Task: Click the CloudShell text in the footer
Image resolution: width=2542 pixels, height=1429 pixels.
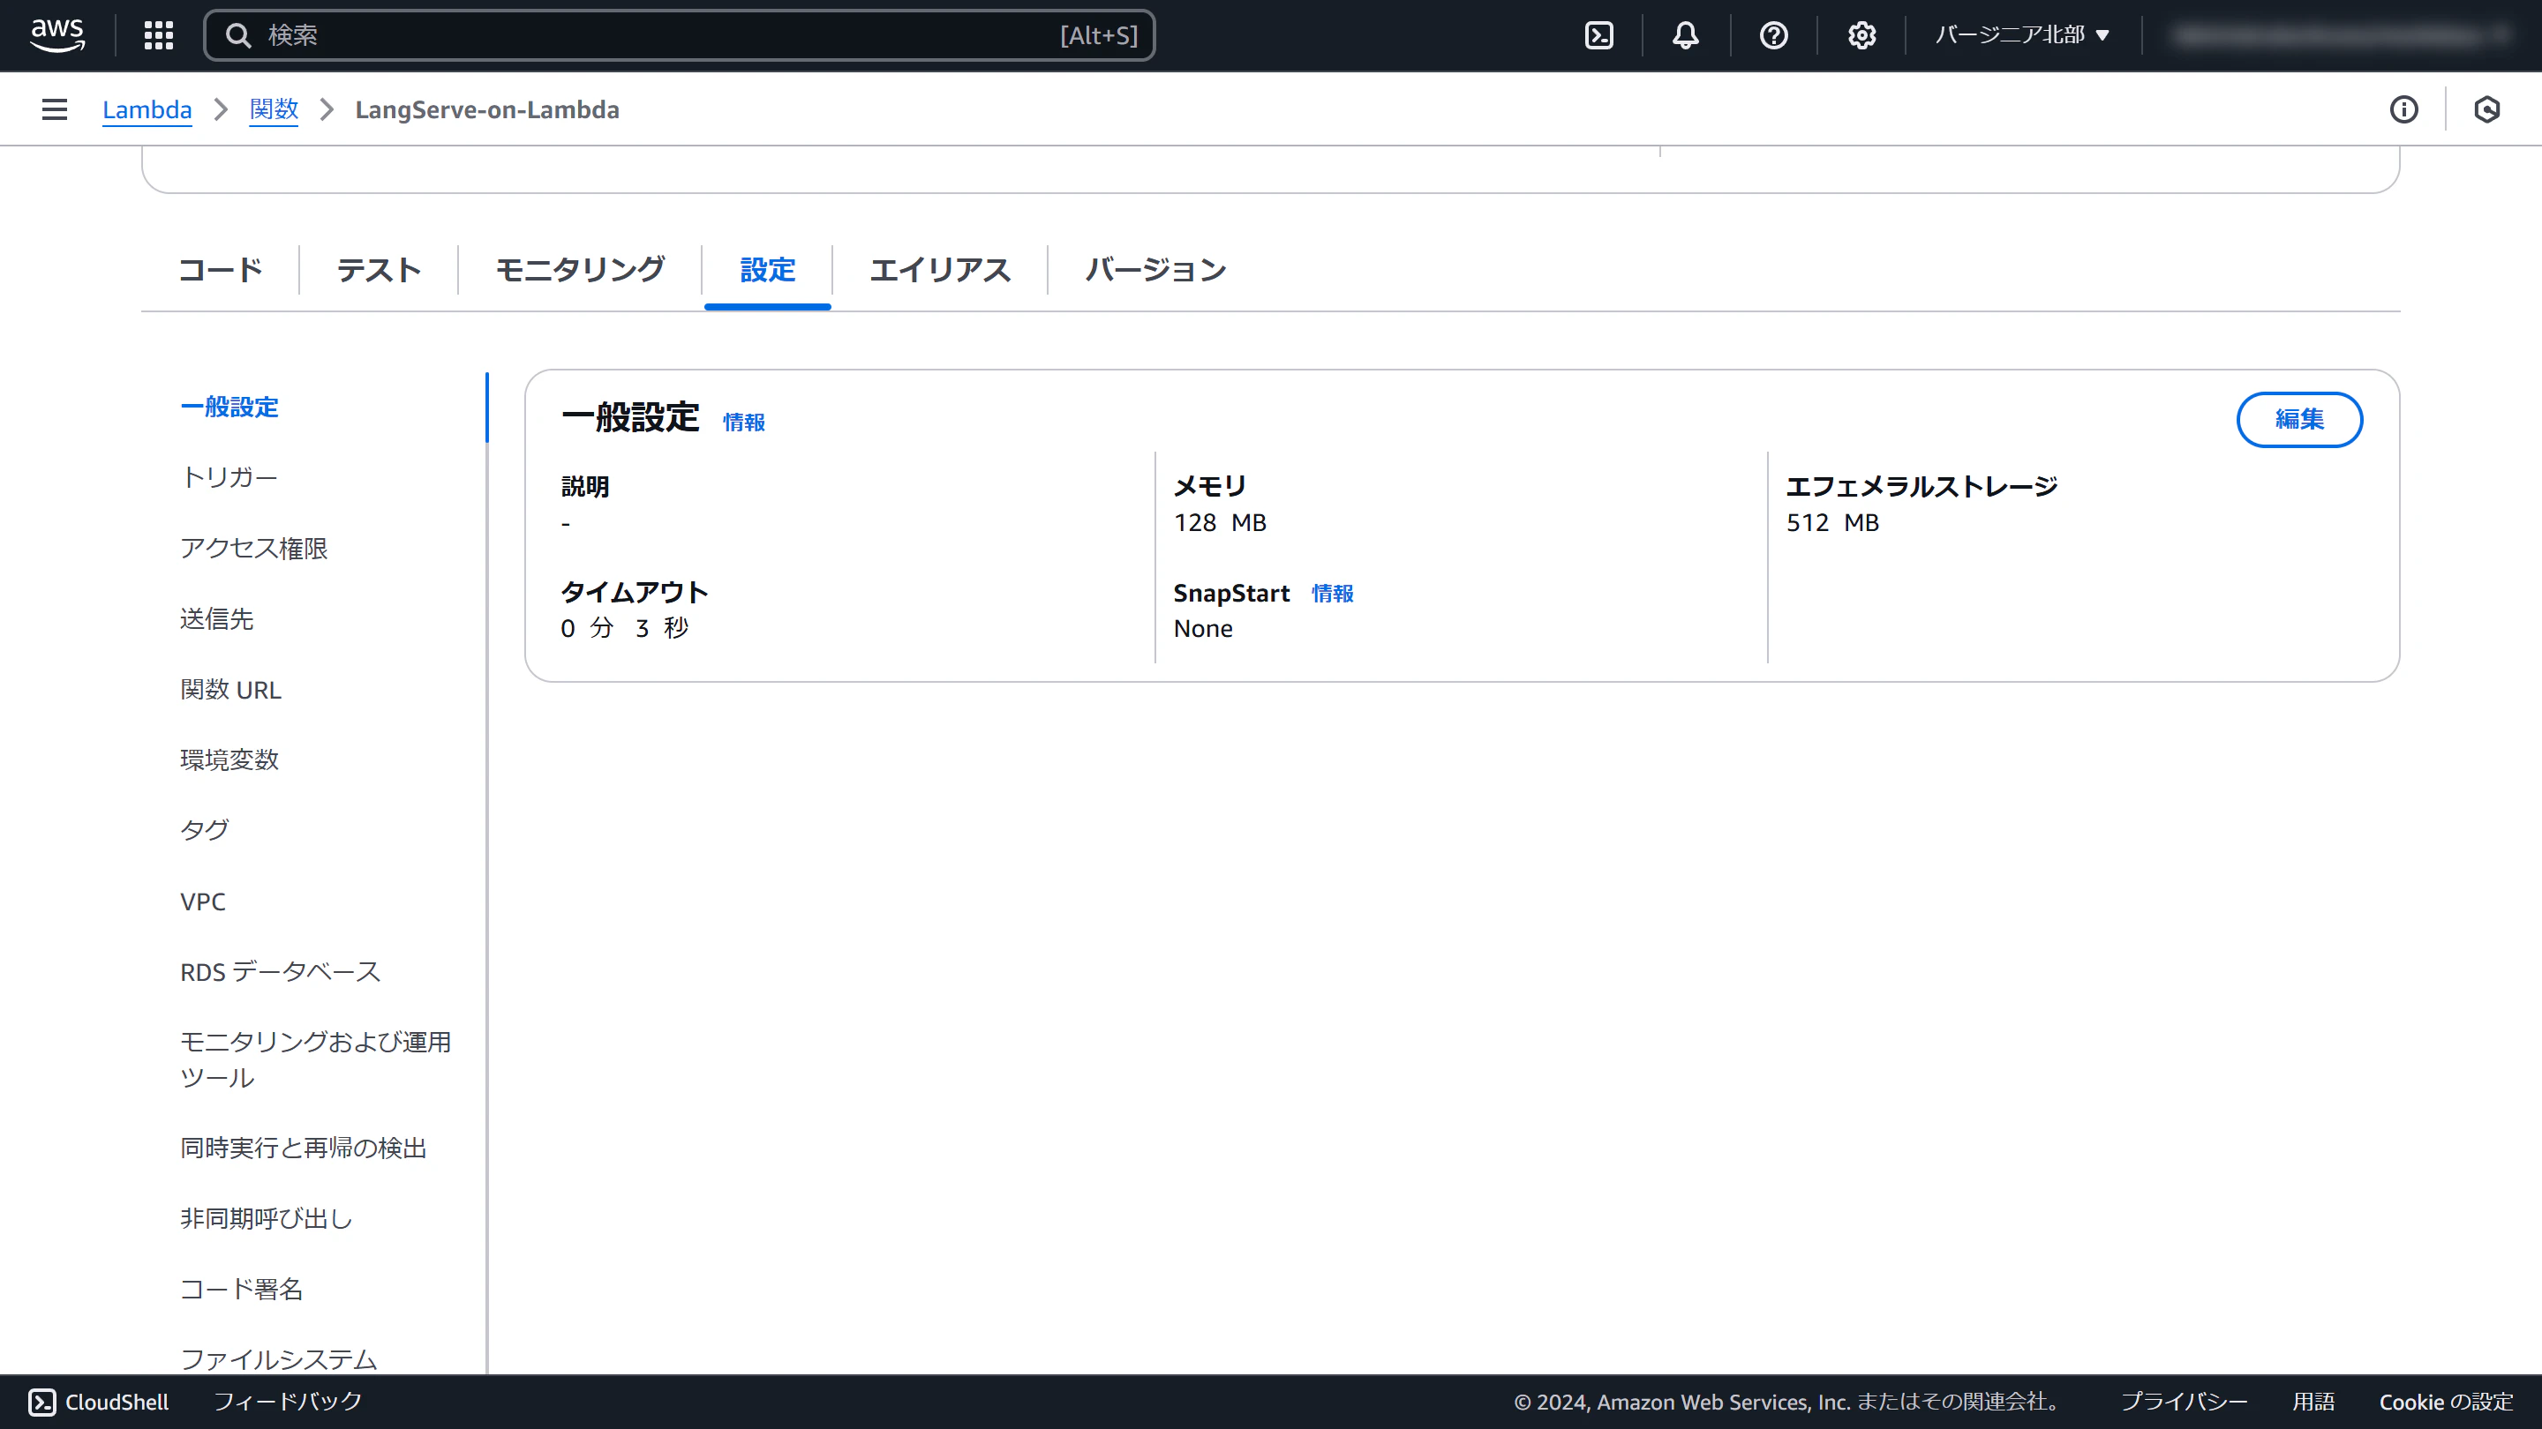Action: coord(117,1402)
